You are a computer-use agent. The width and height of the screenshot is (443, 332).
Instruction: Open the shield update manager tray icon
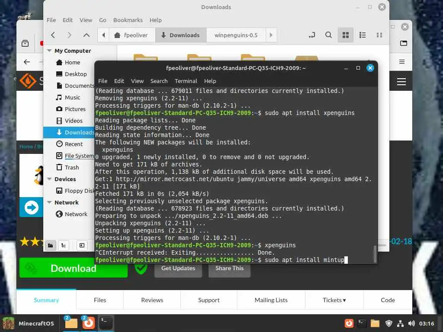(389, 323)
